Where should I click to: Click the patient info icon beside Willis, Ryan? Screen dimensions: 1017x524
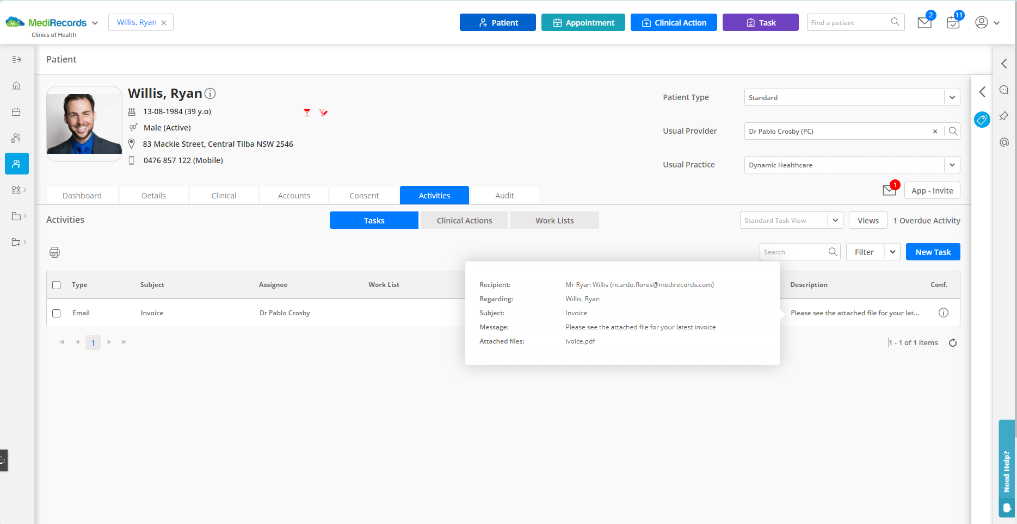(x=210, y=93)
